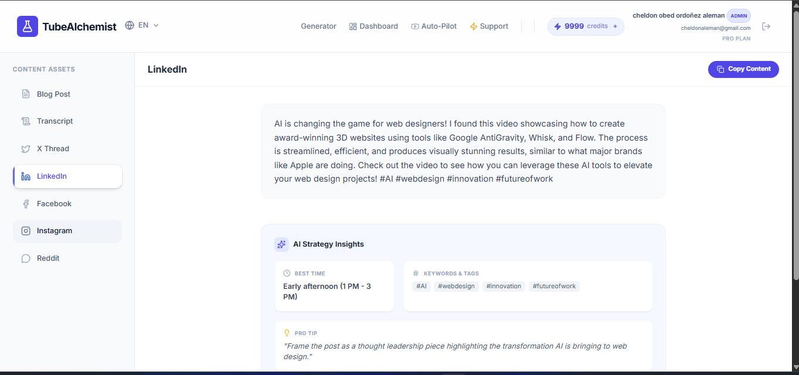Click the globe icon next to EN
Viewport: 799px width, 375px height.
[x=129, y=25]
